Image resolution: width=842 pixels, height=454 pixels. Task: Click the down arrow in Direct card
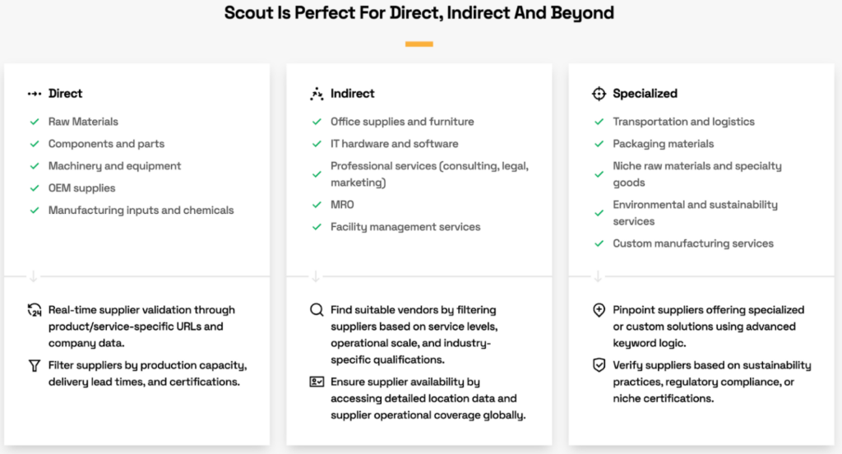(35, 277)
